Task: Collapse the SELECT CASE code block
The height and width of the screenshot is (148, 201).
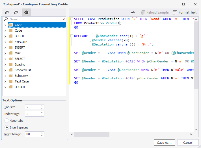Action: [x=72, y=19]
